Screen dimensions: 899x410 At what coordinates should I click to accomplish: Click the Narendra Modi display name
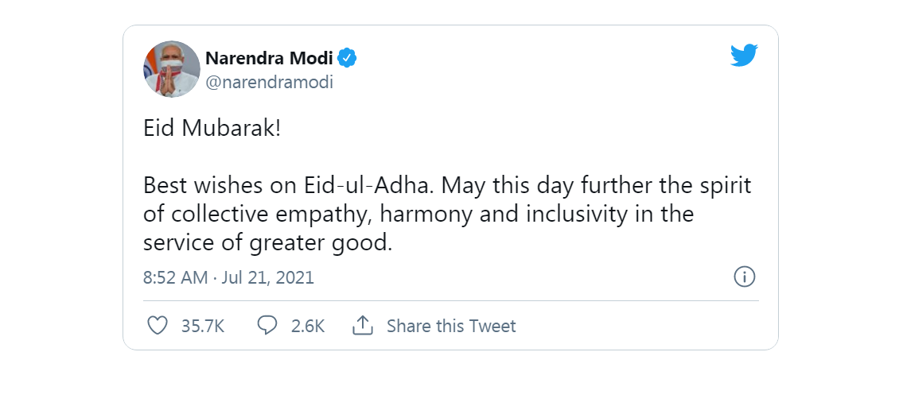click(x=268, y=58)
